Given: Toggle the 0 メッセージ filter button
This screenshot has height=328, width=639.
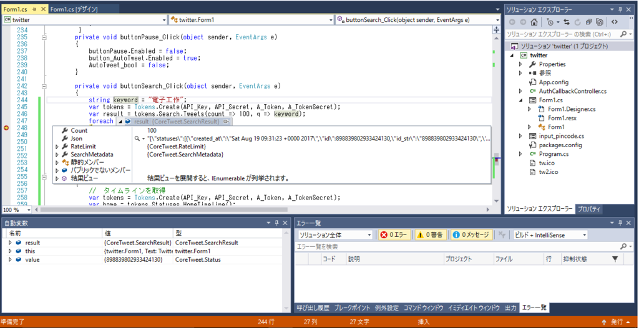Looking at the screenshot, I should click(x=472, y=234).
